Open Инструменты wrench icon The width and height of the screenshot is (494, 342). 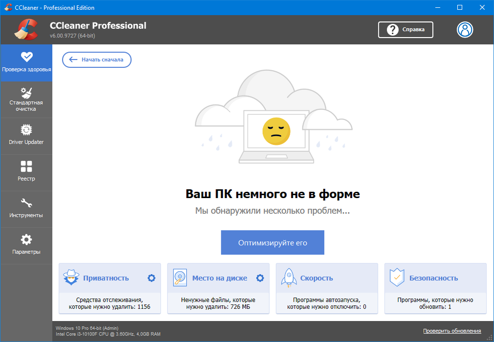point(26,203)
